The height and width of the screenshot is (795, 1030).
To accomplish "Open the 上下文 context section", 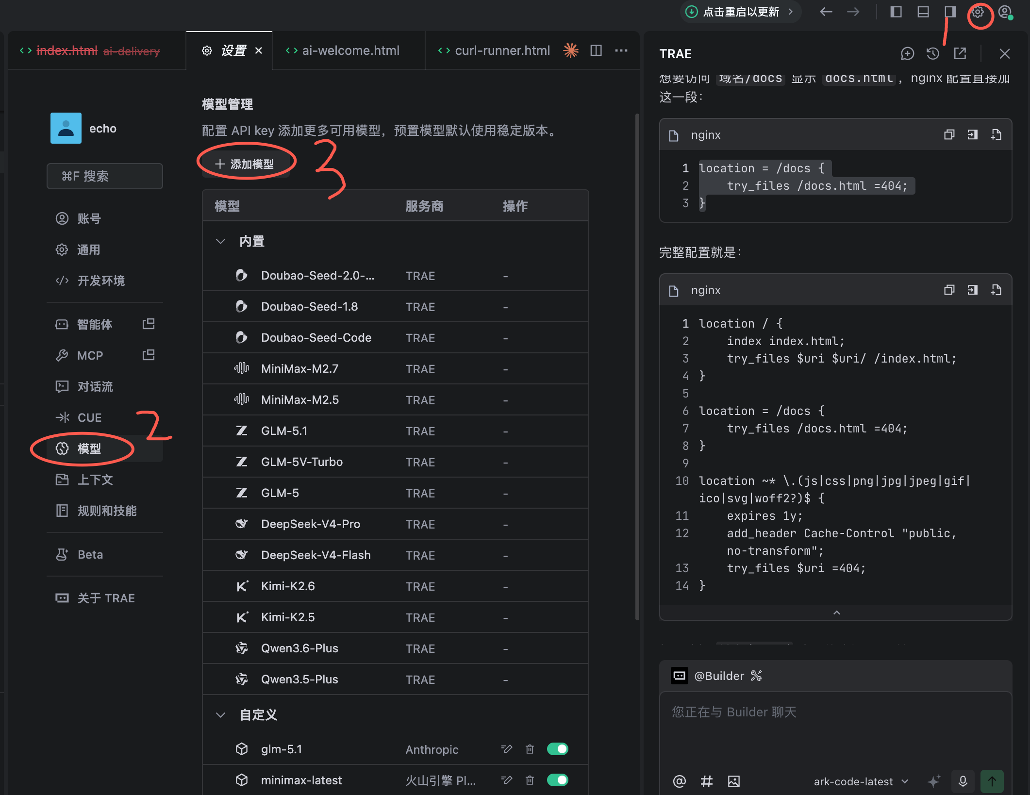I will coord(105,480).
